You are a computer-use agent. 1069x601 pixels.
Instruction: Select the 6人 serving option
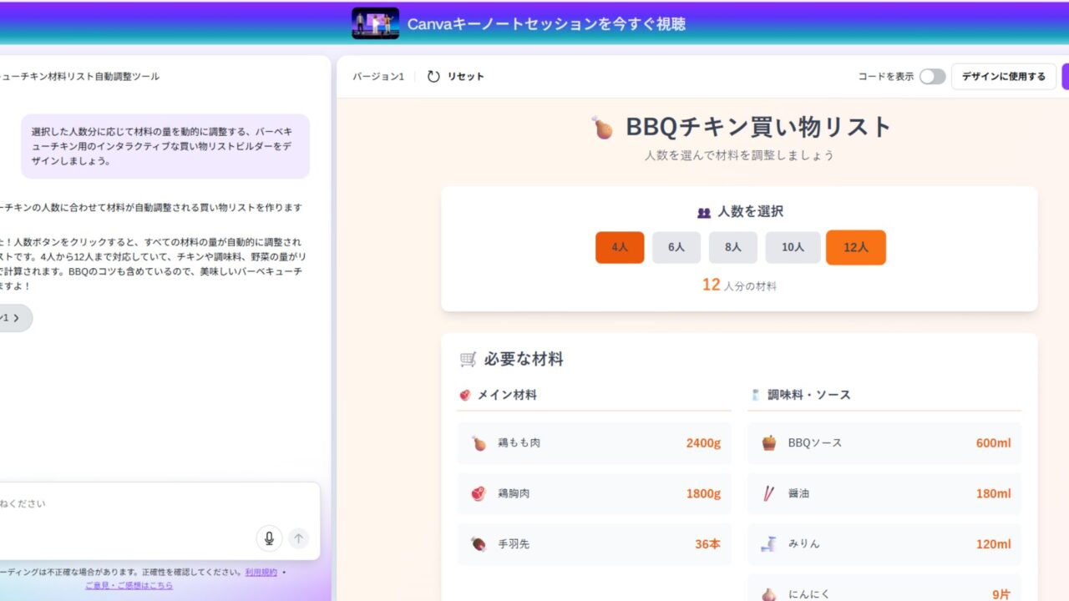(x=676, y=248)
